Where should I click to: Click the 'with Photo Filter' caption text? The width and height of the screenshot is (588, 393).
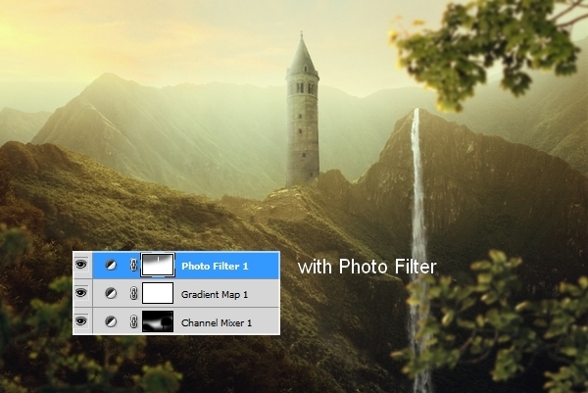[x=367, y=266]
